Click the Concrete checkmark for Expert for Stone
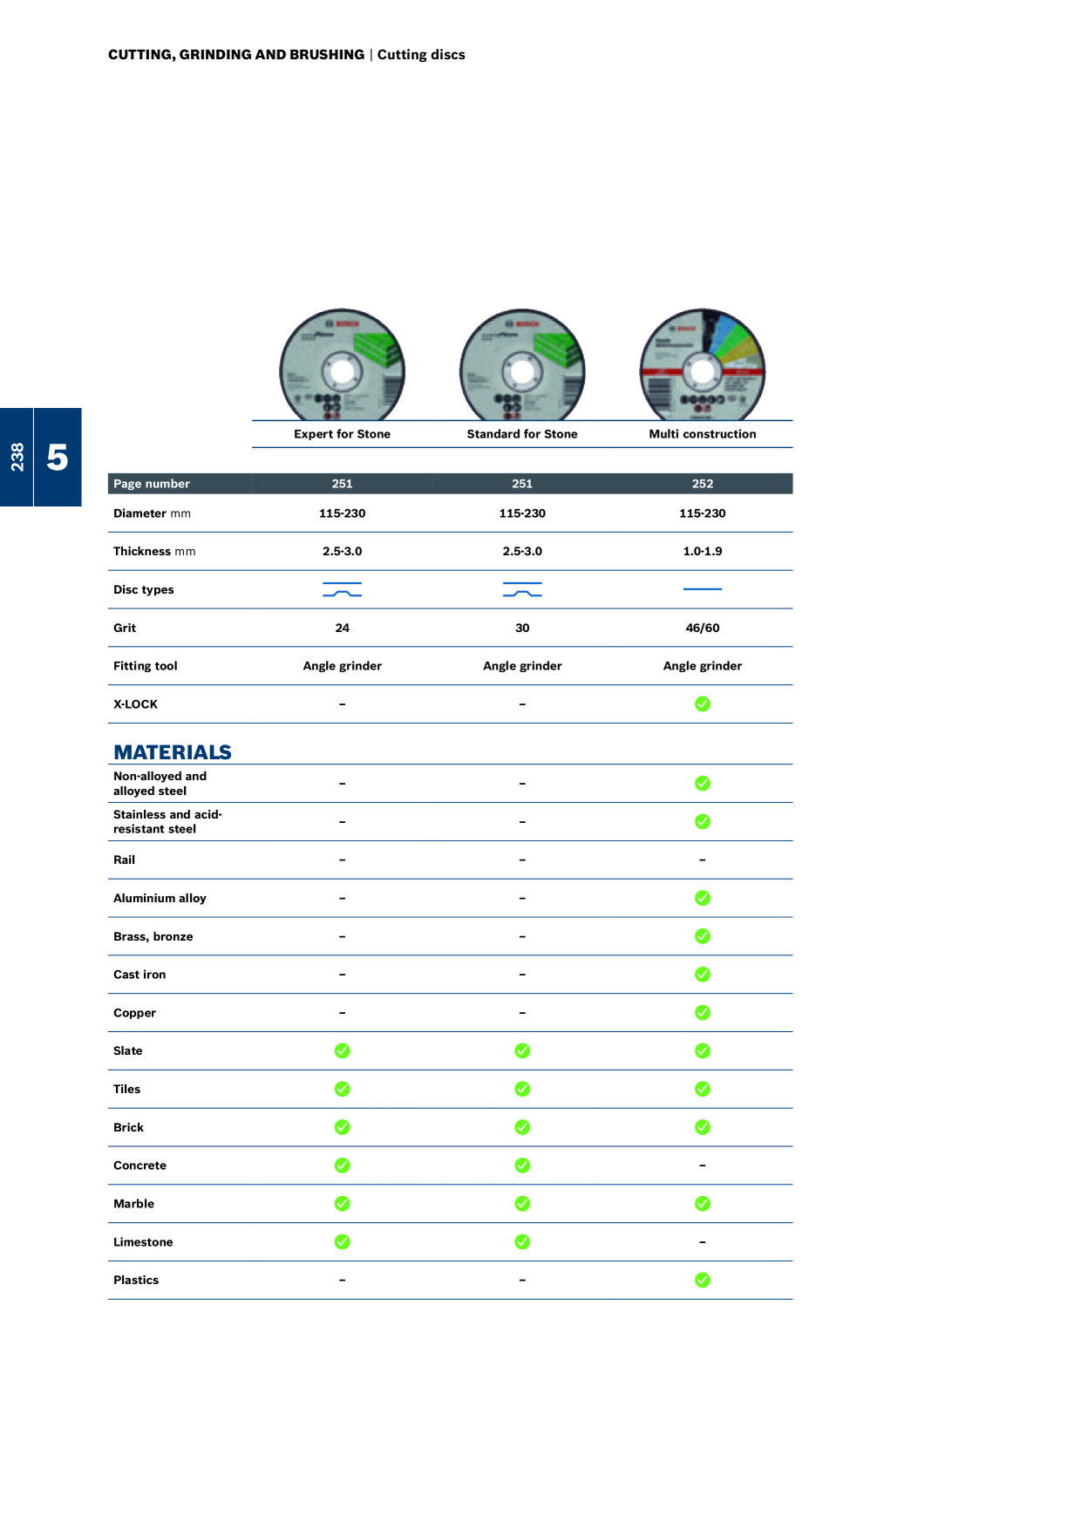The height and width of the screenshot is (1529, 1081). [343, 1165]
